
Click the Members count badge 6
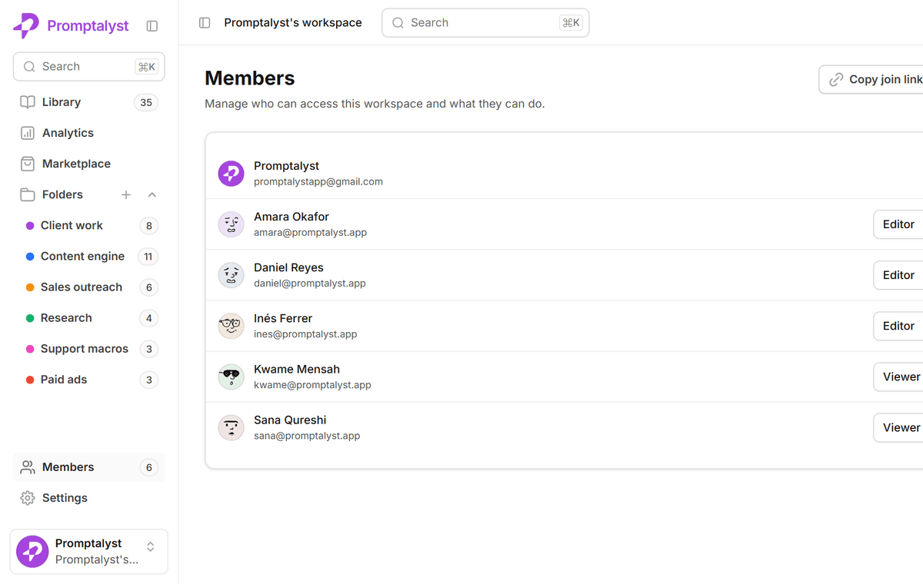(149, 467)
